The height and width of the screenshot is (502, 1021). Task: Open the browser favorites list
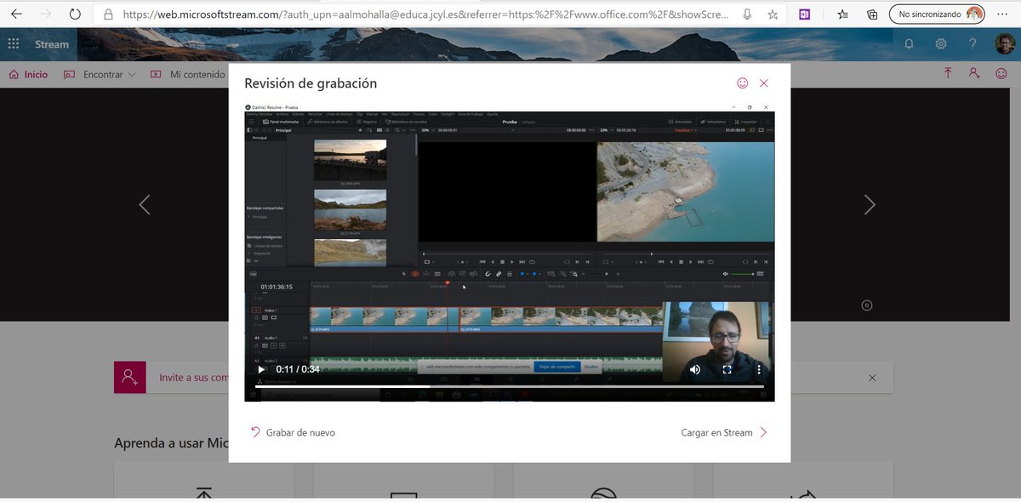(x=842, y=14)
